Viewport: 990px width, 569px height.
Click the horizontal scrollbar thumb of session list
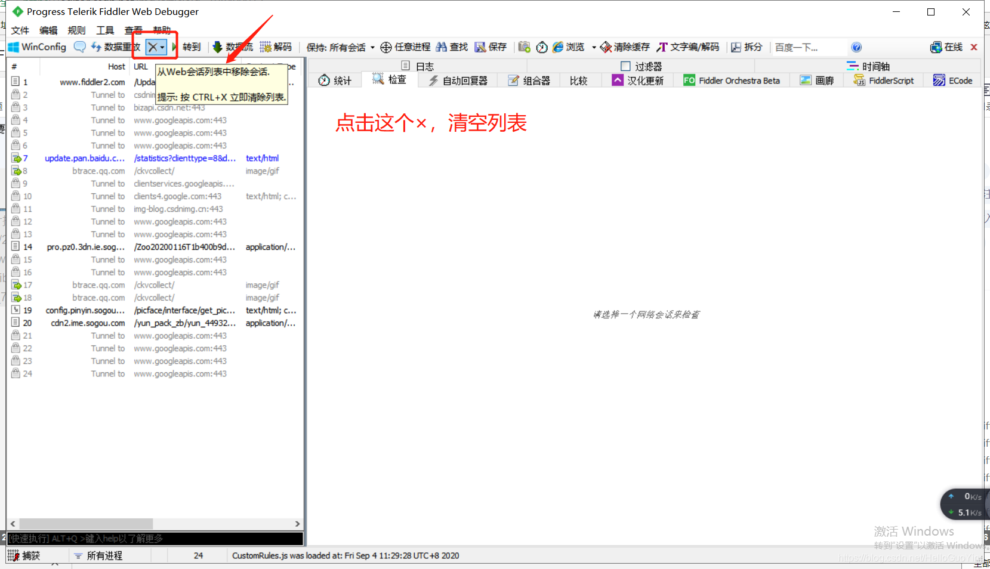tap(86, 524)
